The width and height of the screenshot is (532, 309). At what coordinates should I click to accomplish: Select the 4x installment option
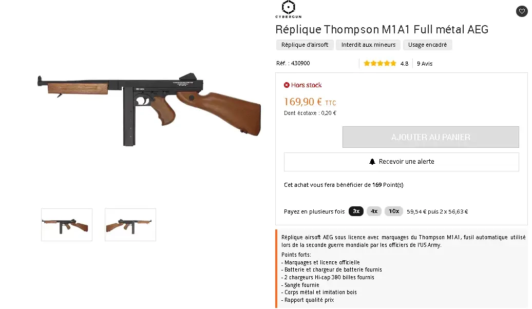[x=374, y=211]
